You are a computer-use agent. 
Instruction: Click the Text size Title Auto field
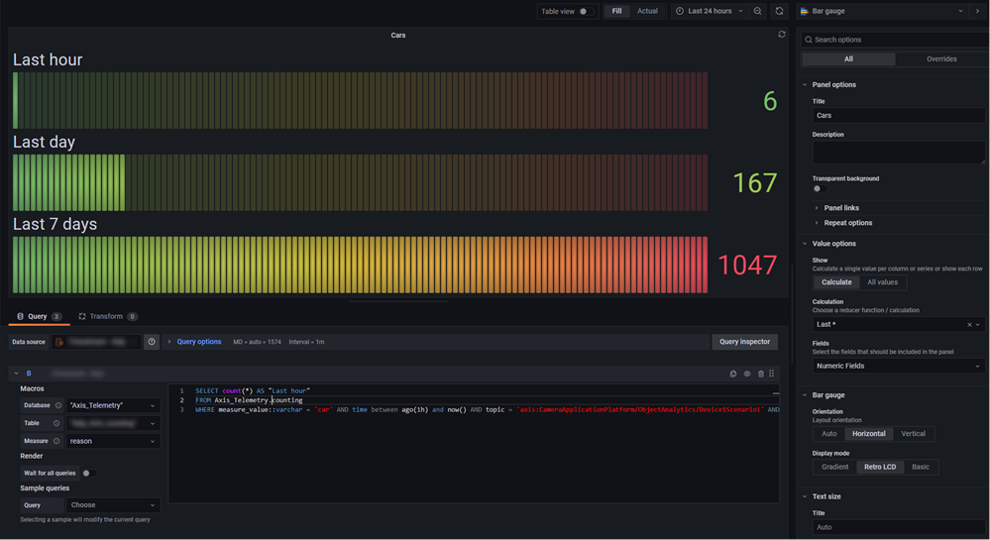point(899,527)
